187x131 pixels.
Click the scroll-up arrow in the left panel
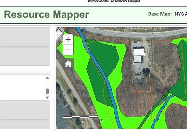pyautogui.click(x=47, y=78)
